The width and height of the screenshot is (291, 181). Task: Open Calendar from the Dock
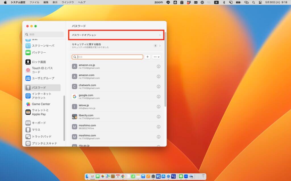(118, 176)
